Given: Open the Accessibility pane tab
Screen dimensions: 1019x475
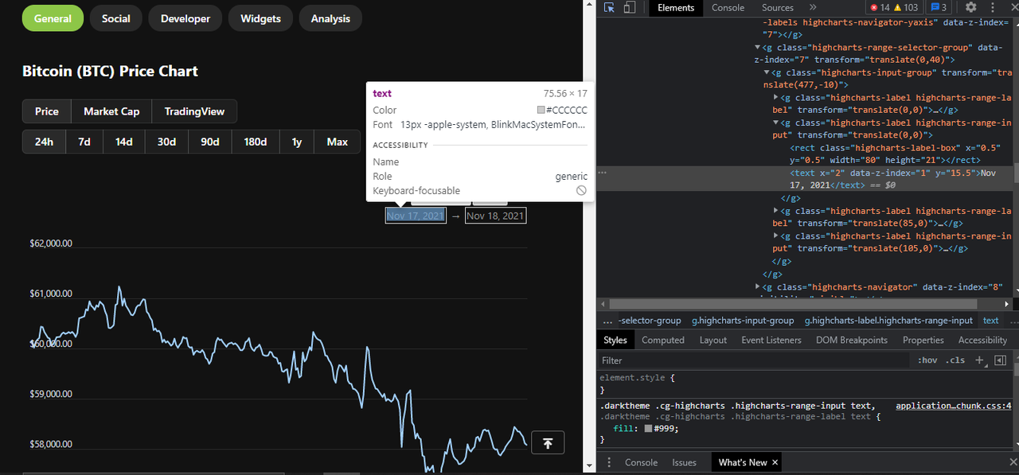Looking at the screenshot, I should pos(982,340).
